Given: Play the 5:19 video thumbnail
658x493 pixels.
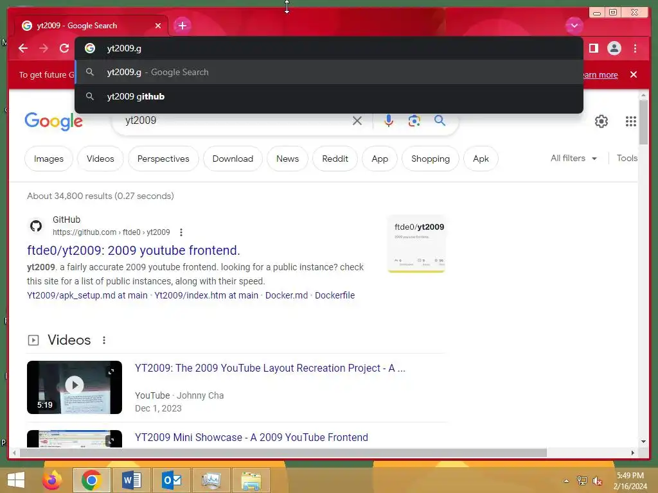Looking at the screenshot, I should [75, 387].
